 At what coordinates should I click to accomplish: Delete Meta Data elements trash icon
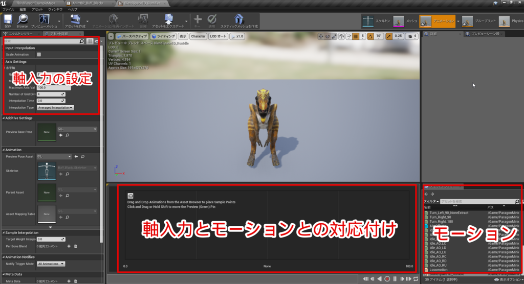click(76, 281)
